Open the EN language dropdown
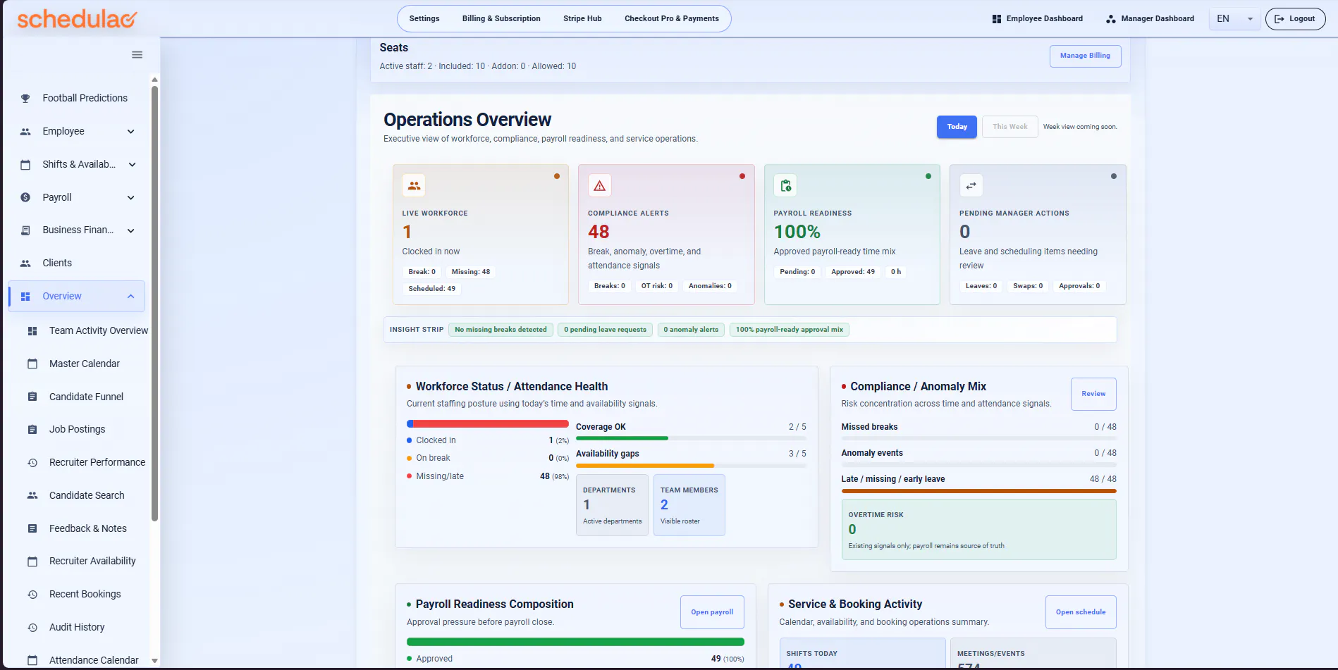Viewport: 1338px width, 670px height. (x=1234, y=19)
